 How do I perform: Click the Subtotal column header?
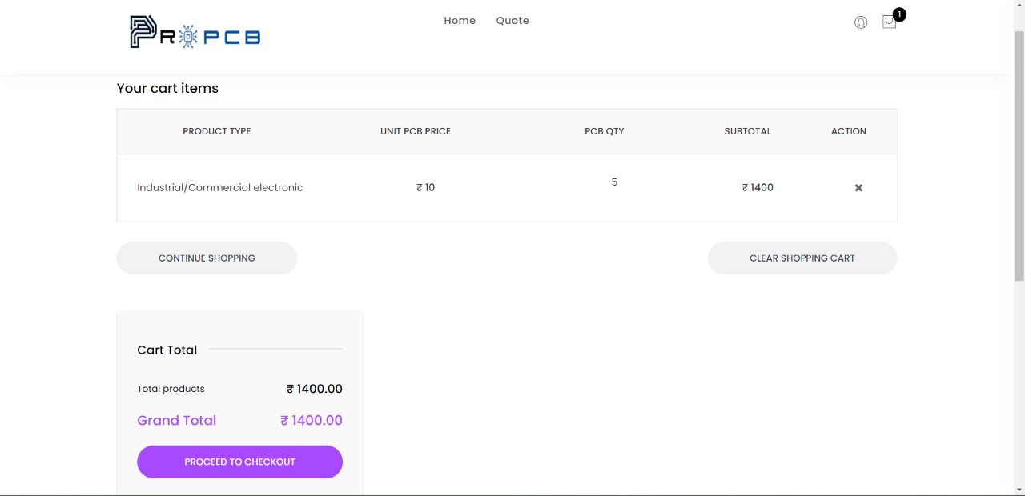pos(747,131)
